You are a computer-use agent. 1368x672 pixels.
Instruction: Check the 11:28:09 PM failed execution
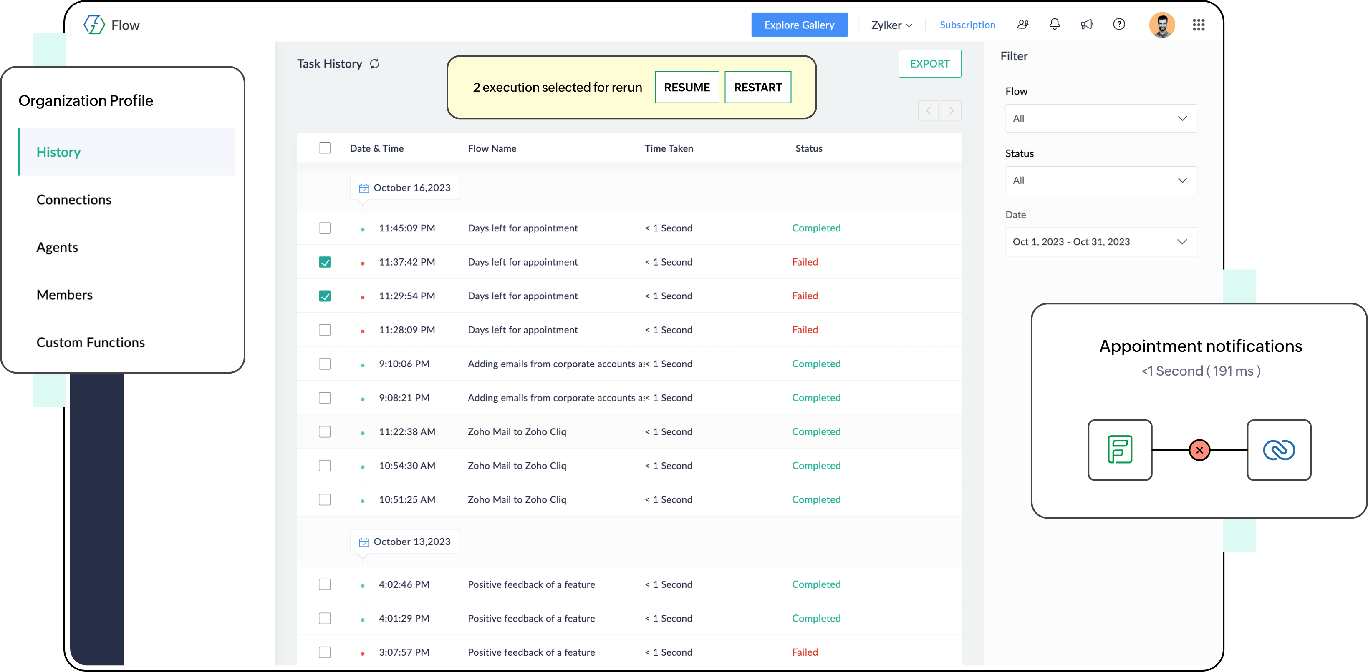coord(325,330)
